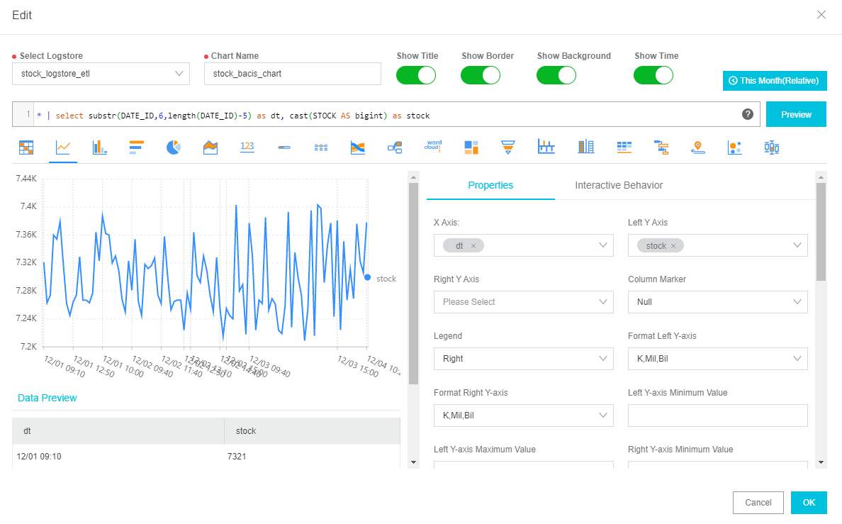Select the relationship node chart icon

point(395,147)
